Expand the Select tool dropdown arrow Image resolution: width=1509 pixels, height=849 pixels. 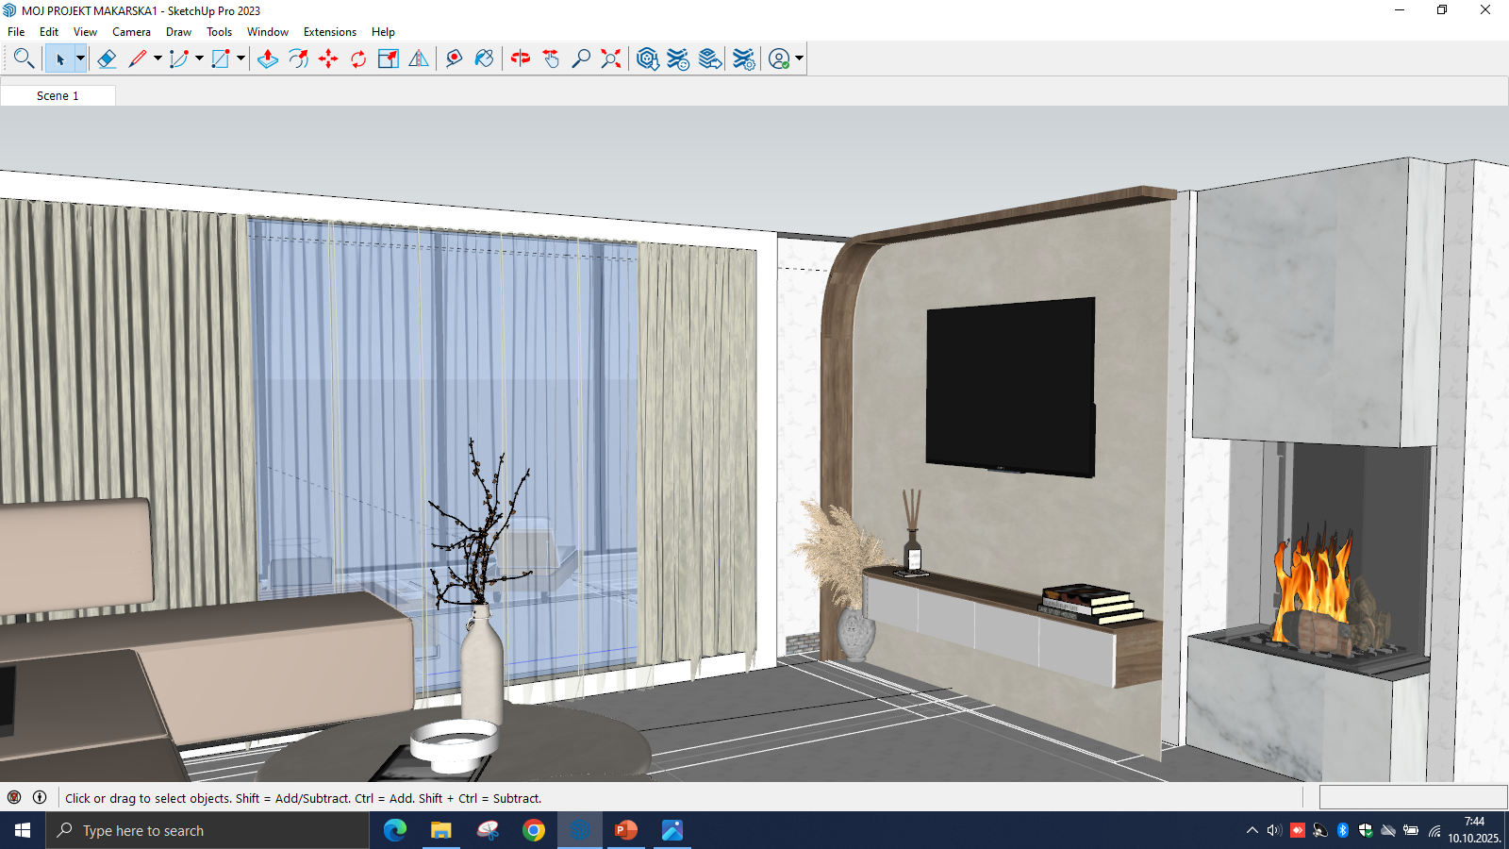(x=80, y=58)
